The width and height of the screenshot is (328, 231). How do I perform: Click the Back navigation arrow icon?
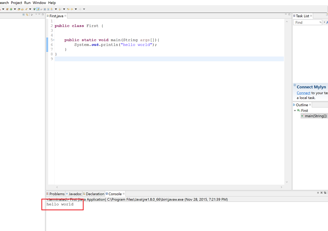[72, 9]
